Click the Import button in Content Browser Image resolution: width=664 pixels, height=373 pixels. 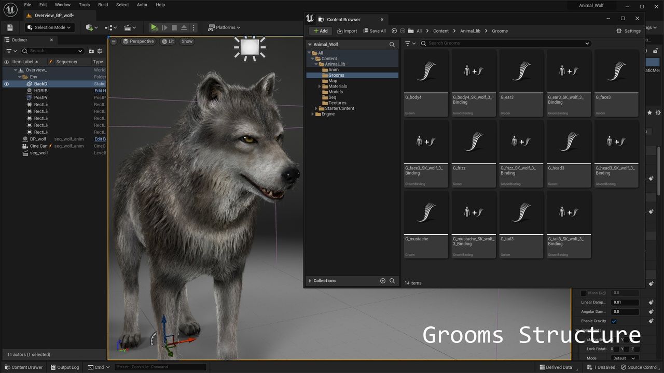click(x=347, y=31)
